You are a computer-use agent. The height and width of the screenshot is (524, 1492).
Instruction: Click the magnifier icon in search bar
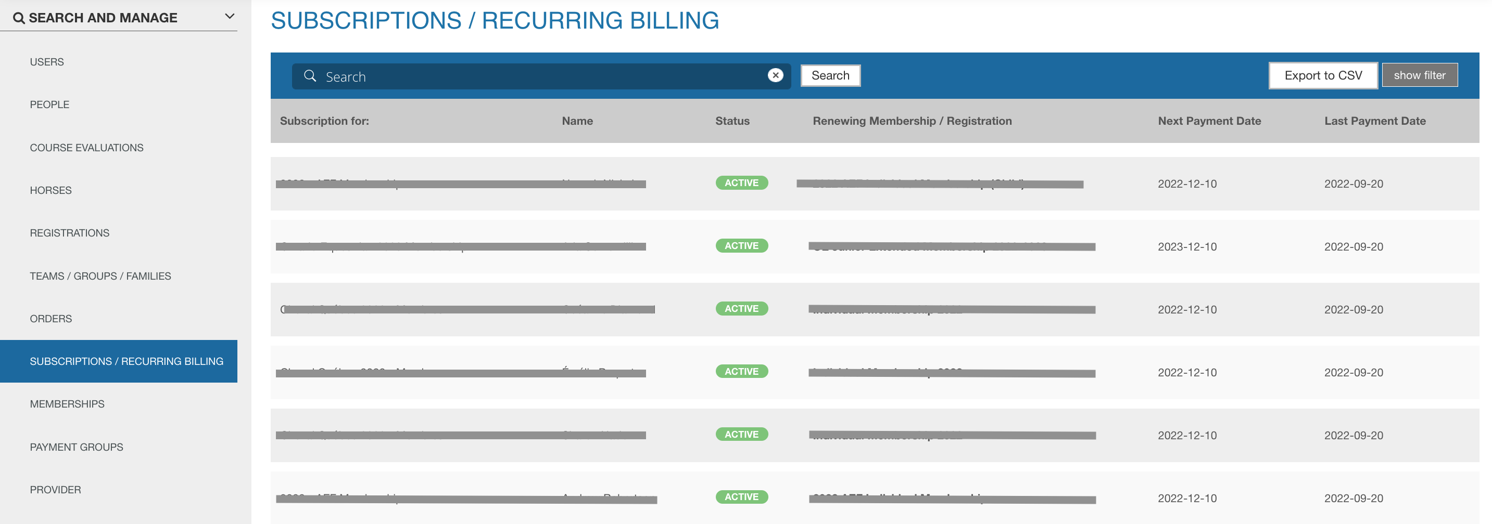pos(310,76)
